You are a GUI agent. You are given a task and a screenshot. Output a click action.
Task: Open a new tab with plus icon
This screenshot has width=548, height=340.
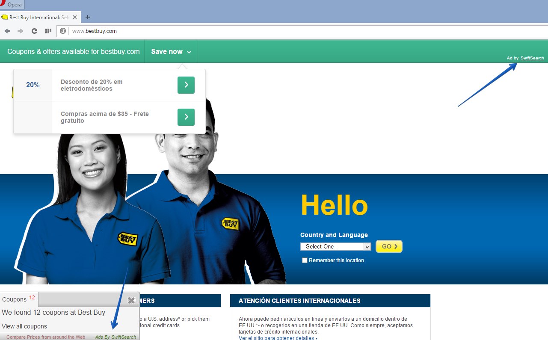click(x=88, y=17)
